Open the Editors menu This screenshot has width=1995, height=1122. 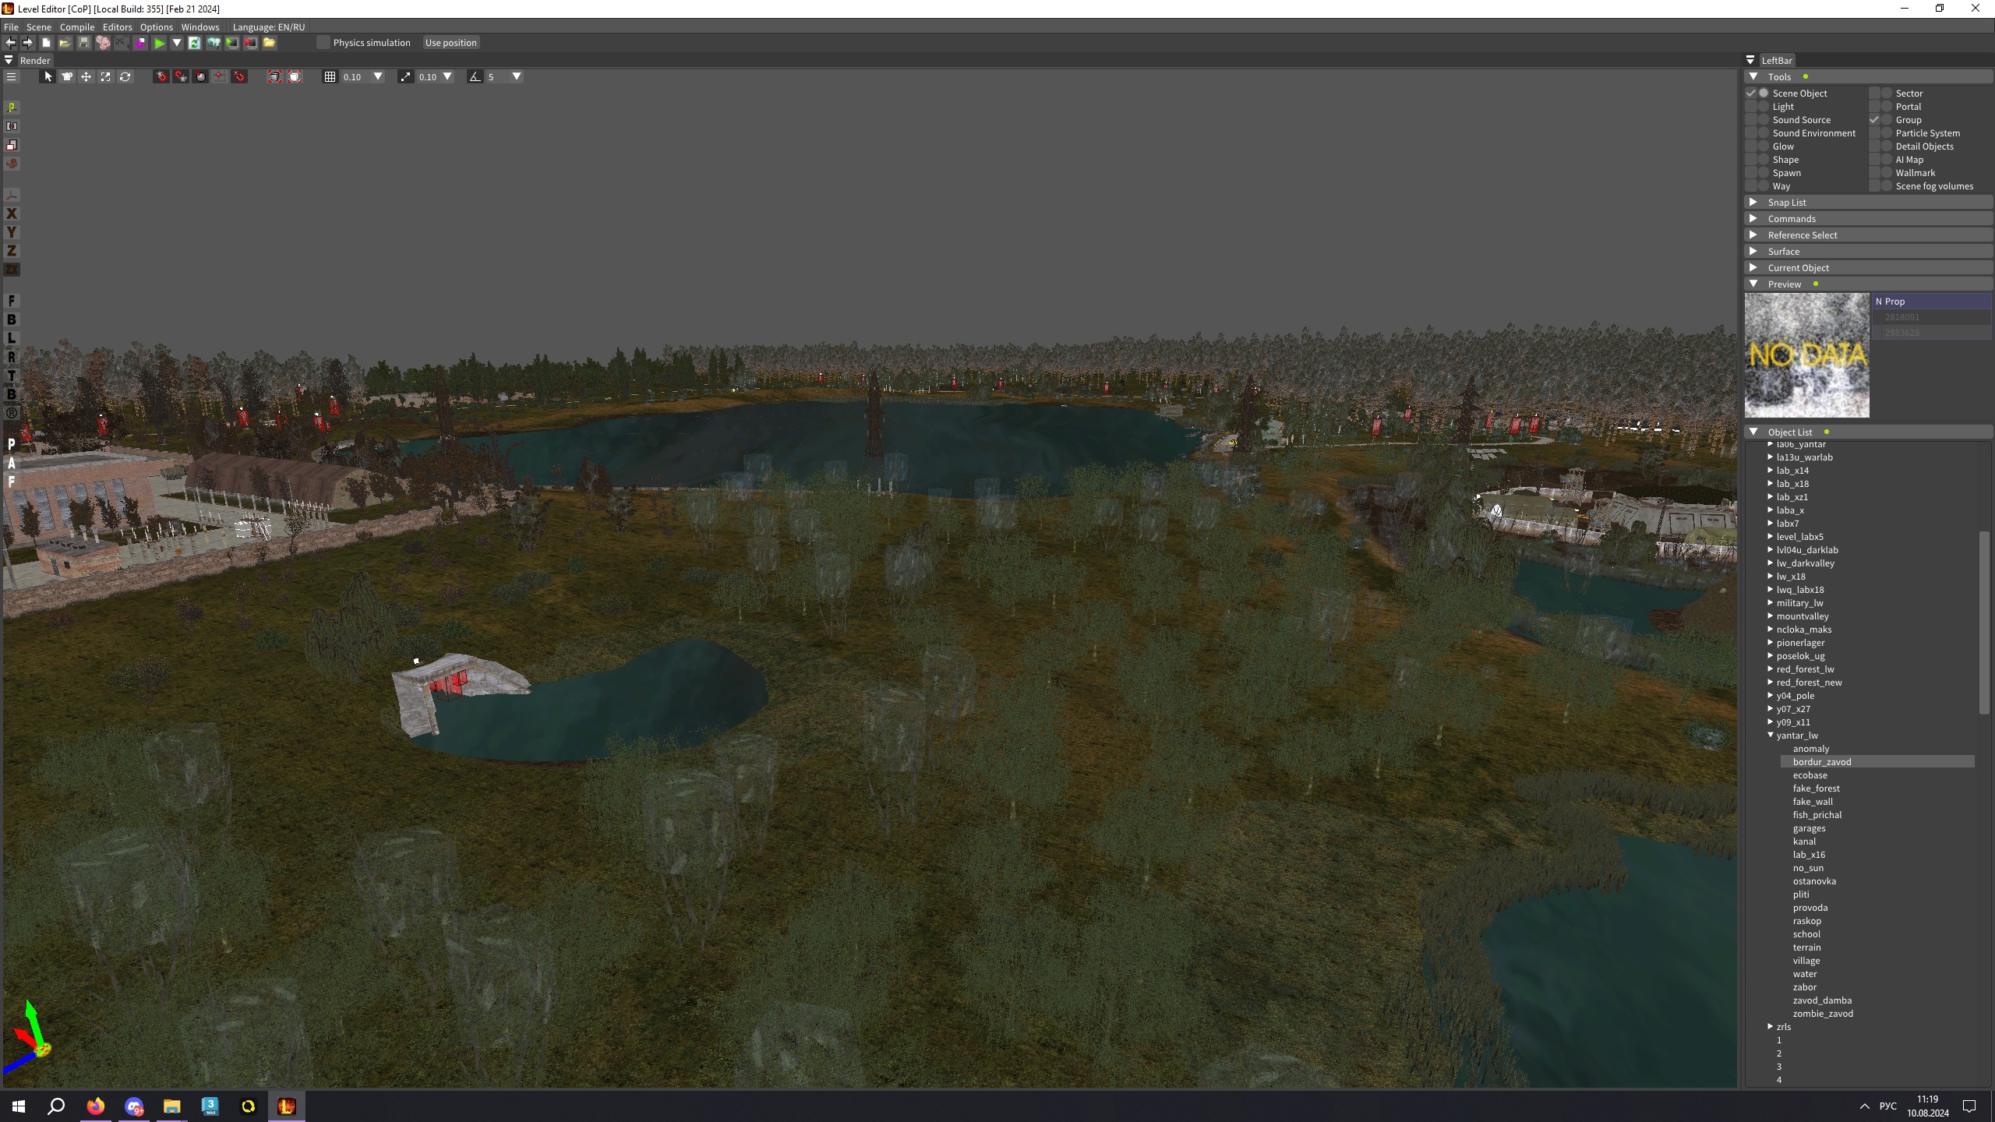117,26
